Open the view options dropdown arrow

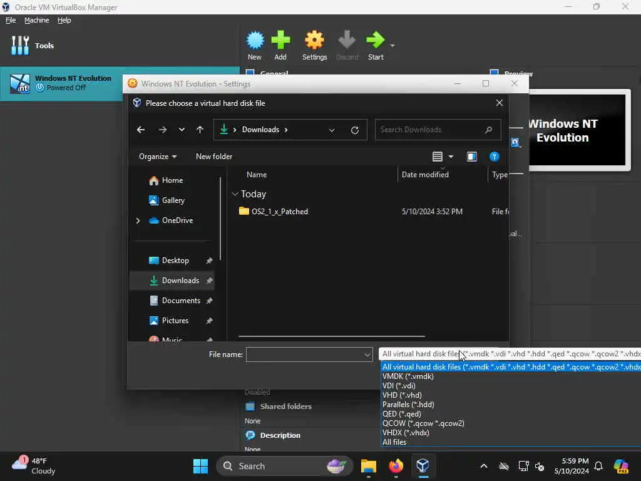[x=451, y=157]
